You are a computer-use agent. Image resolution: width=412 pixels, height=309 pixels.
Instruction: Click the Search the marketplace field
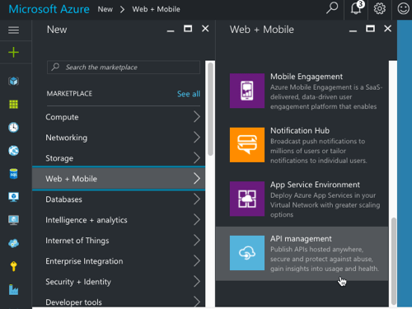[124, 68]
